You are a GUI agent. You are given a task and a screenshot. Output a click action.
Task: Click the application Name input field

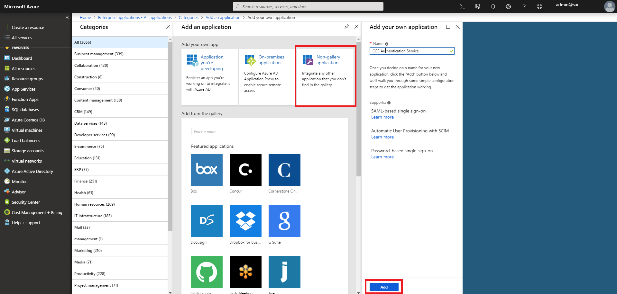click(412, 51)
